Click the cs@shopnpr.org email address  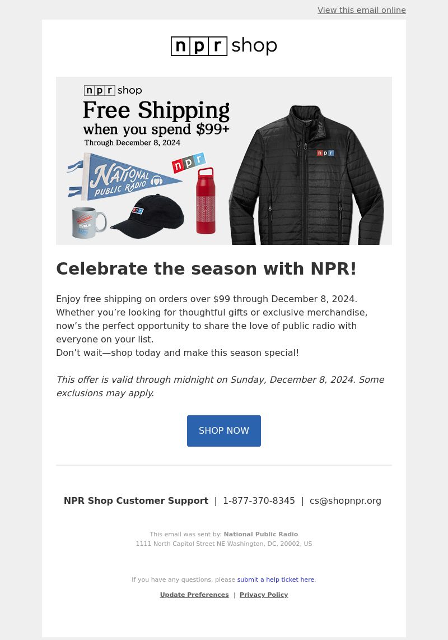(x=345, y=501)
